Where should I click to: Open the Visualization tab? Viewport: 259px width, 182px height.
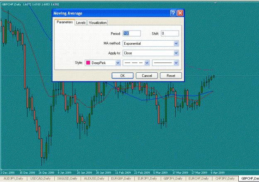(98, 23)
